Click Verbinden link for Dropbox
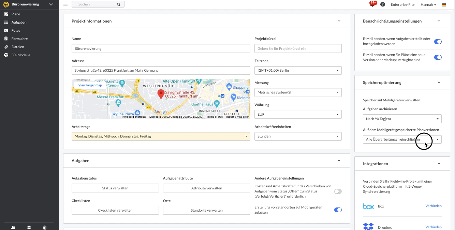The height and width of the screenshot is (230, 455). point(434,227)
